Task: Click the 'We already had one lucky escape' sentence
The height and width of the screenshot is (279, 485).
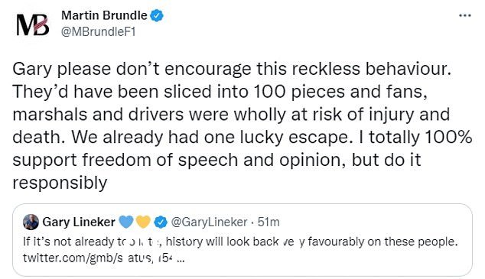Action: click(212, 137)
